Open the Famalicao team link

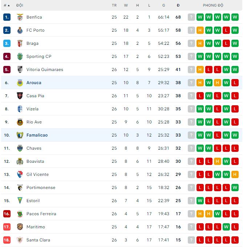(x=37, y=135)
